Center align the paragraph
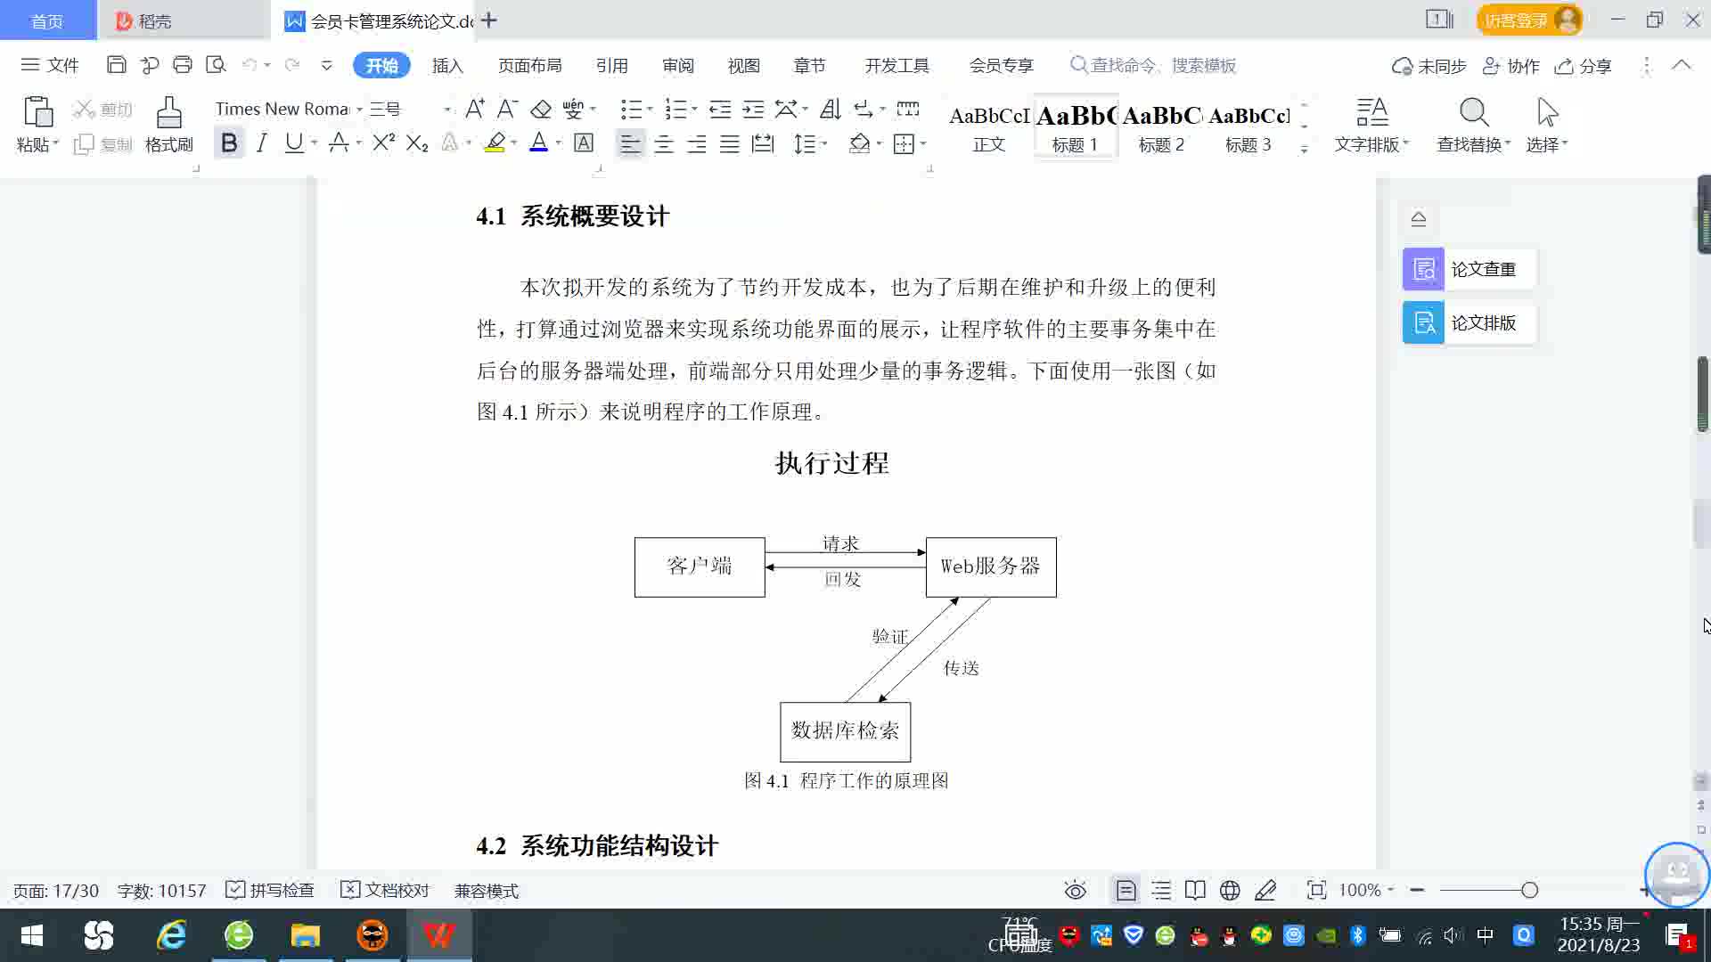 tap(663, 143)
